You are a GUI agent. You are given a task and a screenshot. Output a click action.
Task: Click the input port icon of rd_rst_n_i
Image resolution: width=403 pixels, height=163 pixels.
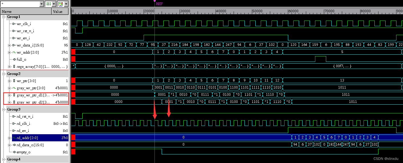[x=14, y=117]
